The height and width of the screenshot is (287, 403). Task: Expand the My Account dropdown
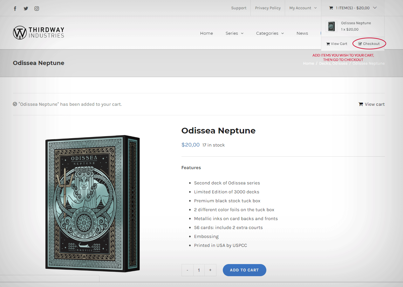click(303, 8)
